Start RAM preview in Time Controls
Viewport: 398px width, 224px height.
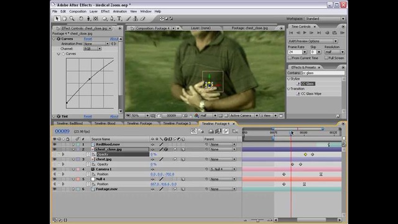click(x=342, y=33)
